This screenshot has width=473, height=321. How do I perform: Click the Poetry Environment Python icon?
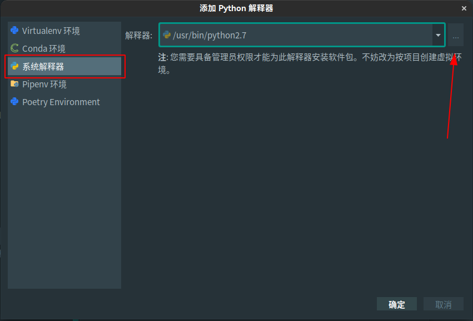click(14, 102)
